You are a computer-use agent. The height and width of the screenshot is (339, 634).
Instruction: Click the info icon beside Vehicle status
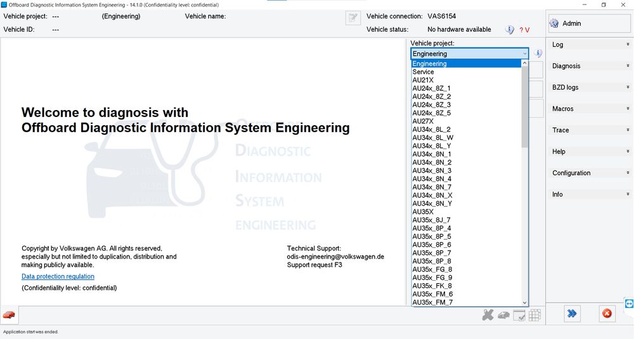click(x=510, y=30)
